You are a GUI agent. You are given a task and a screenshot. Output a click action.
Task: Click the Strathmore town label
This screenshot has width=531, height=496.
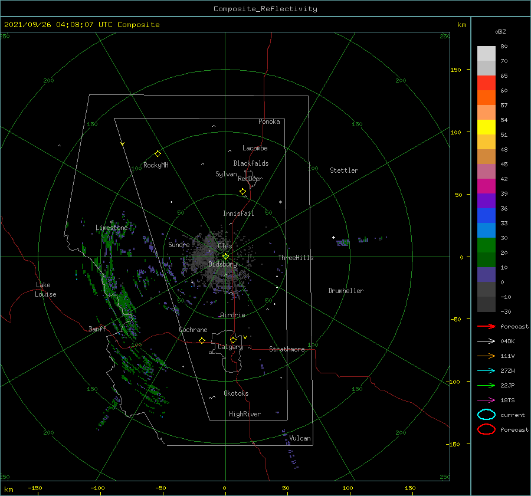(x=287, y=349)
